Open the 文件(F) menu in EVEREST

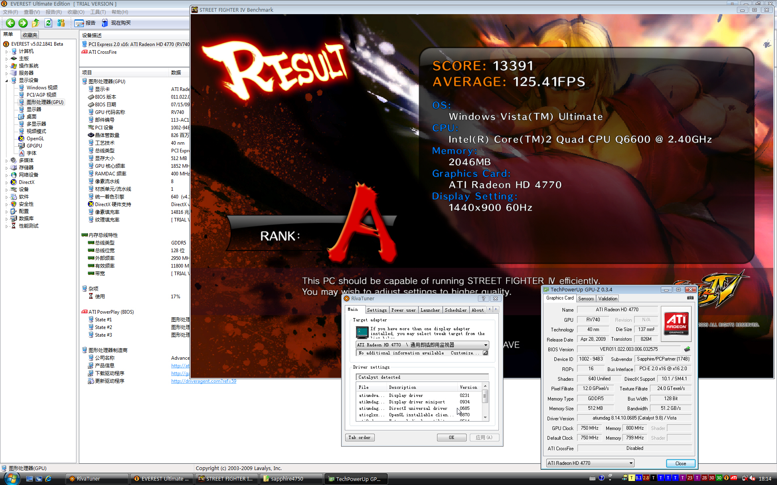11,12
